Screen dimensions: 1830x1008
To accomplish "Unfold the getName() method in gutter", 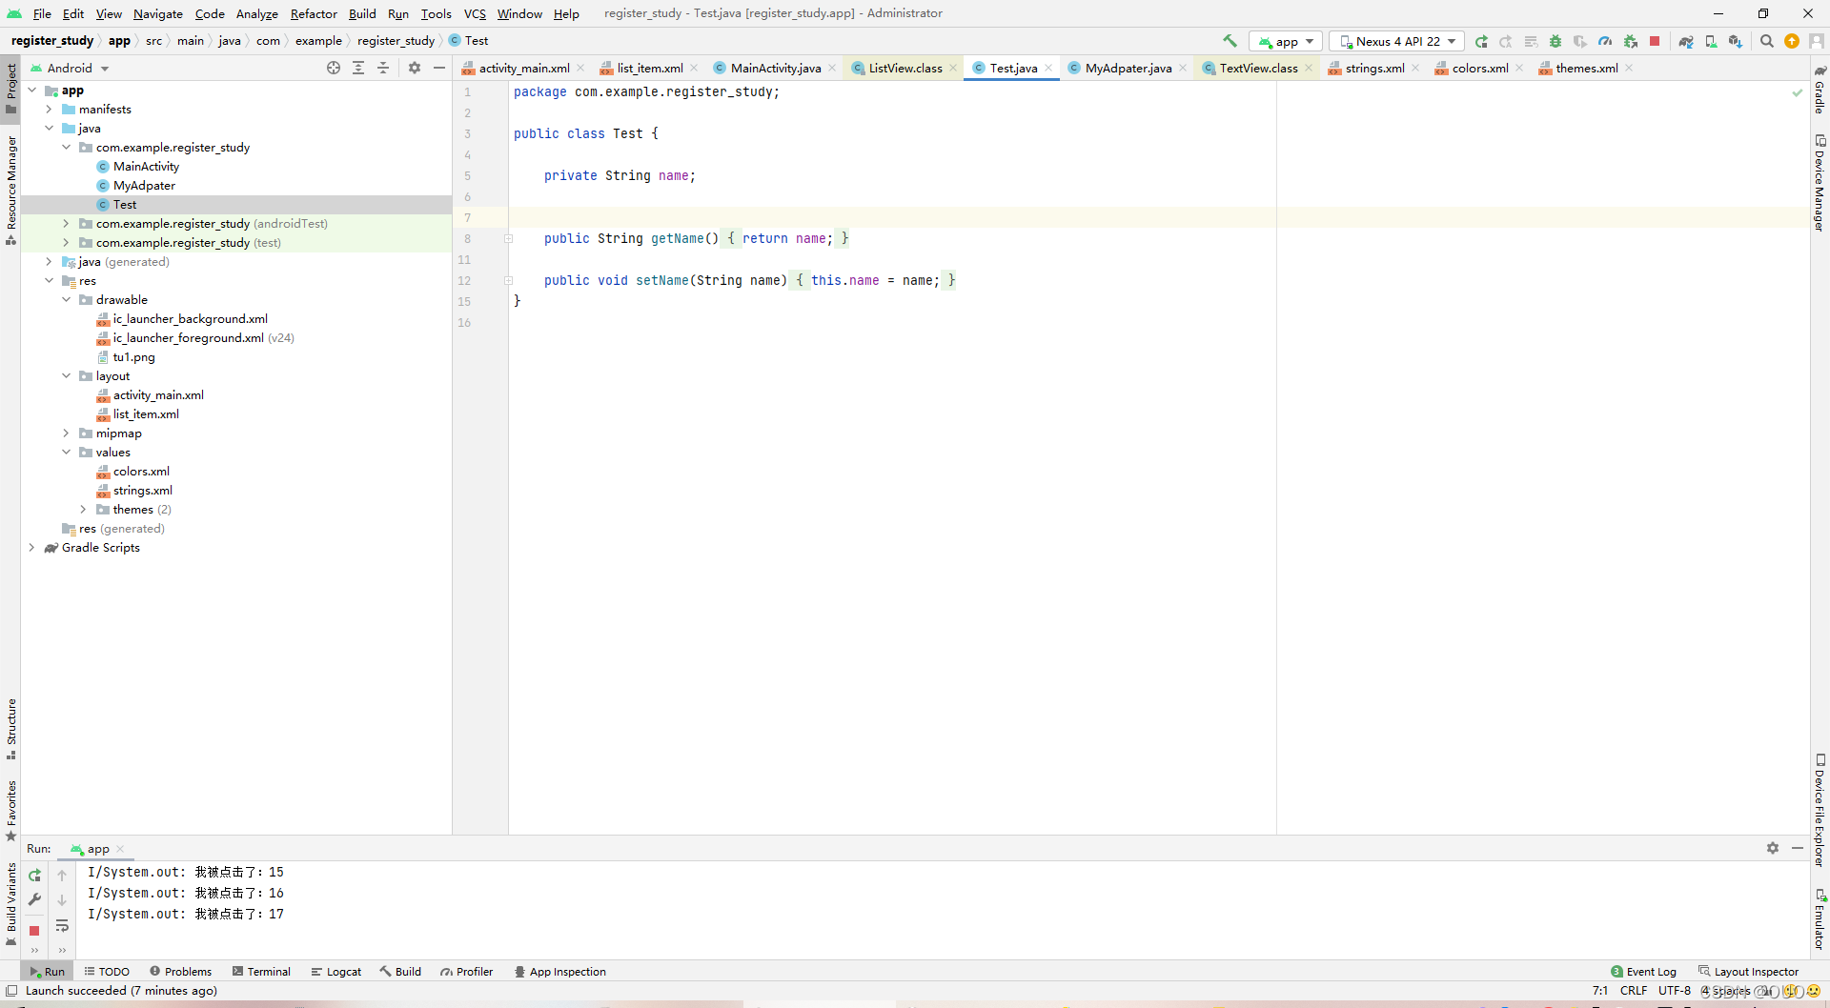I will pos(508,238).
